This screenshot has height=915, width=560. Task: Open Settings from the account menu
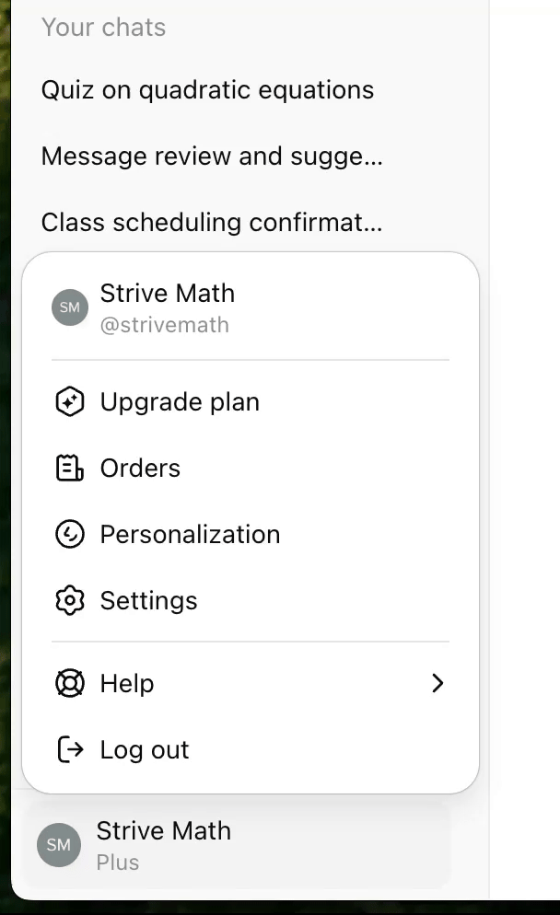148,600
